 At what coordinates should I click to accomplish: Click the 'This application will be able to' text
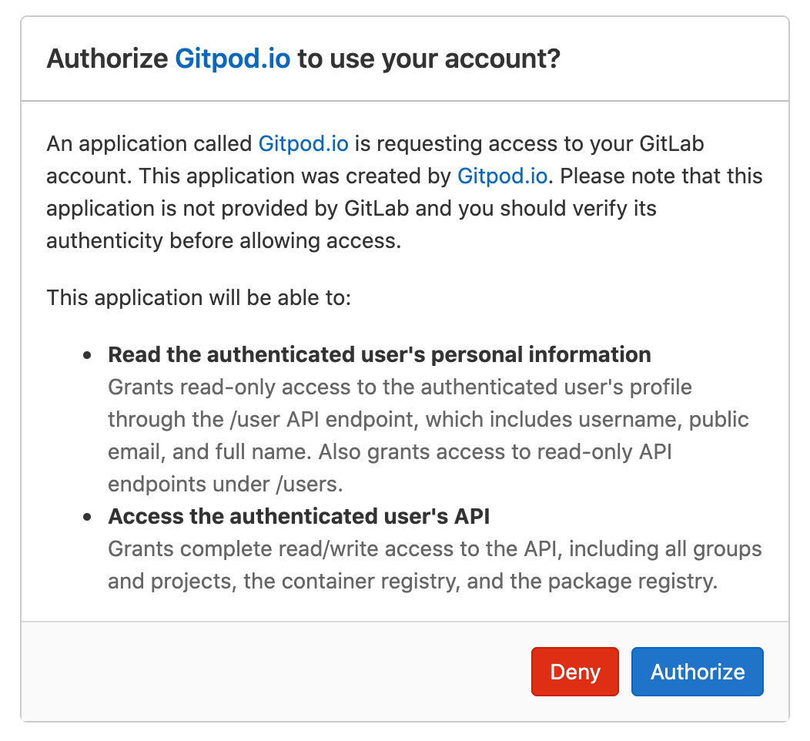[x=198, y=297]
